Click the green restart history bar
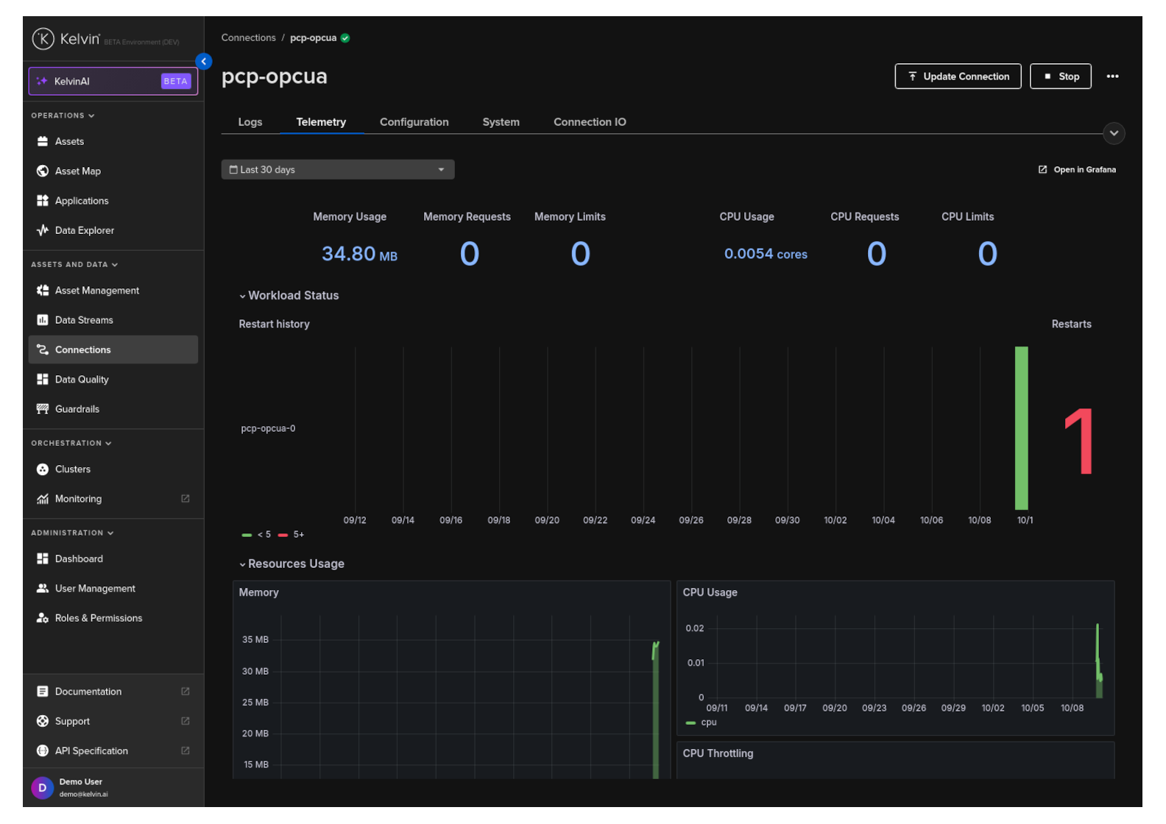Image resolution: width=1166 pixels, height=824 pixels. point(1021,428)
